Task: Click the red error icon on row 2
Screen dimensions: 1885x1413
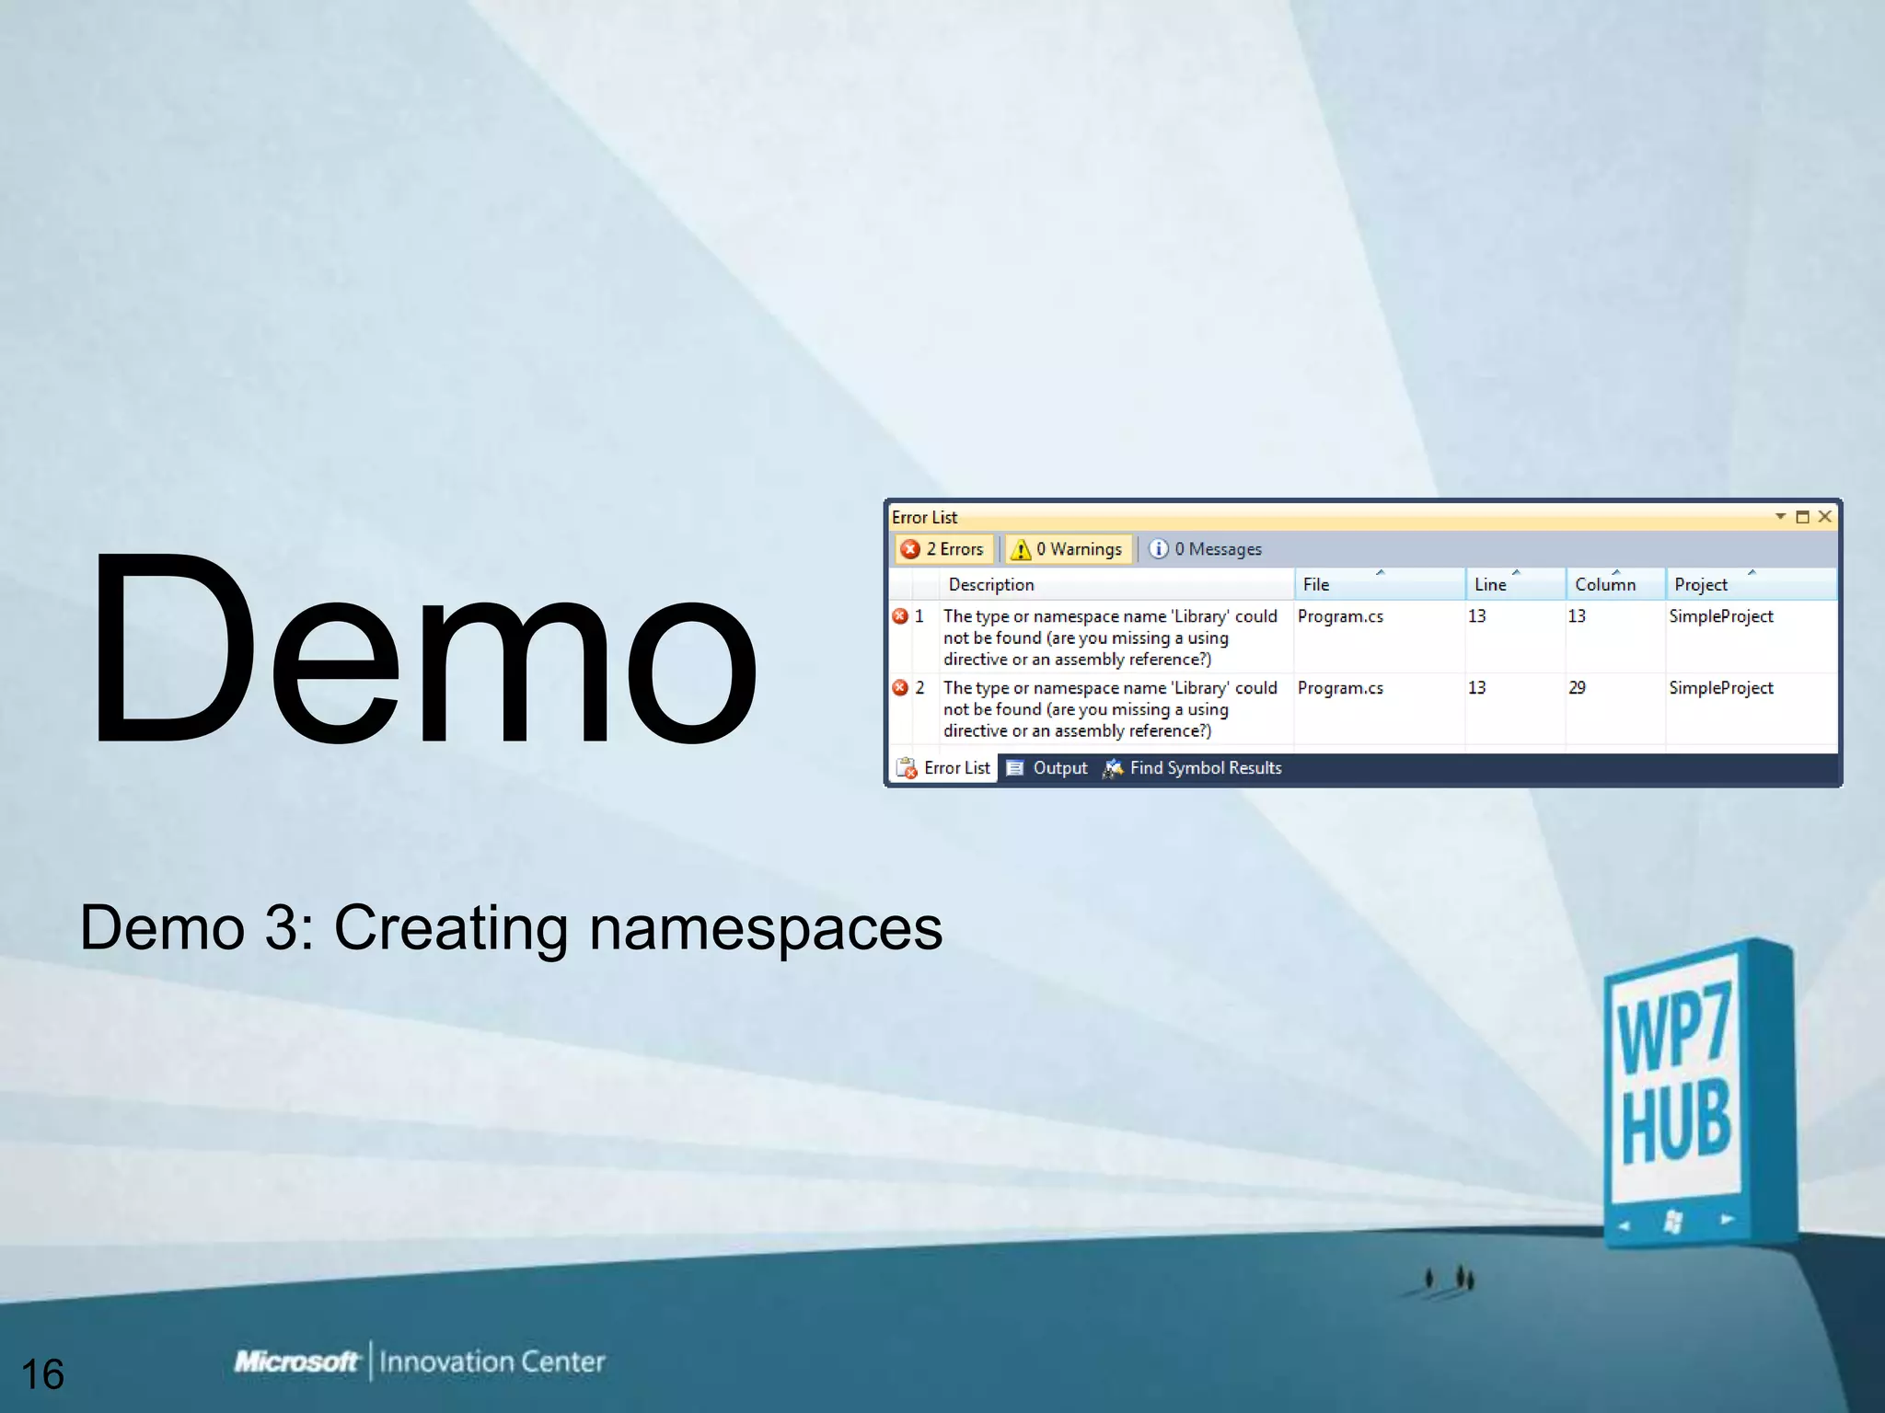Action: [900, 688]
